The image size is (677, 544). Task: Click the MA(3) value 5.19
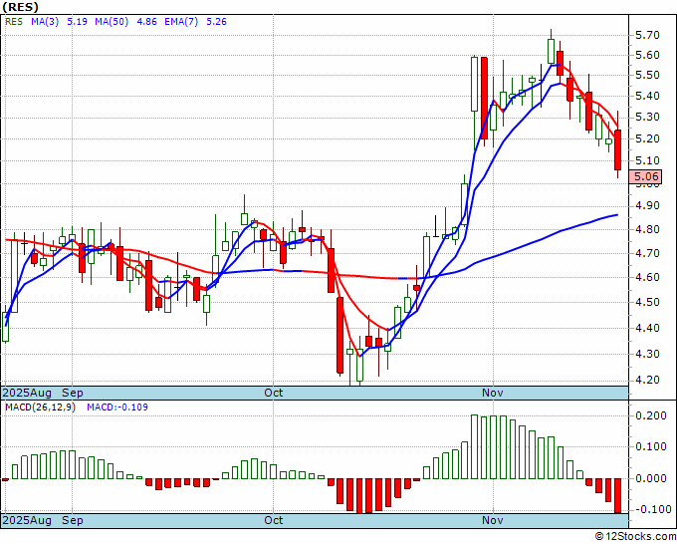tap(78, 22)
